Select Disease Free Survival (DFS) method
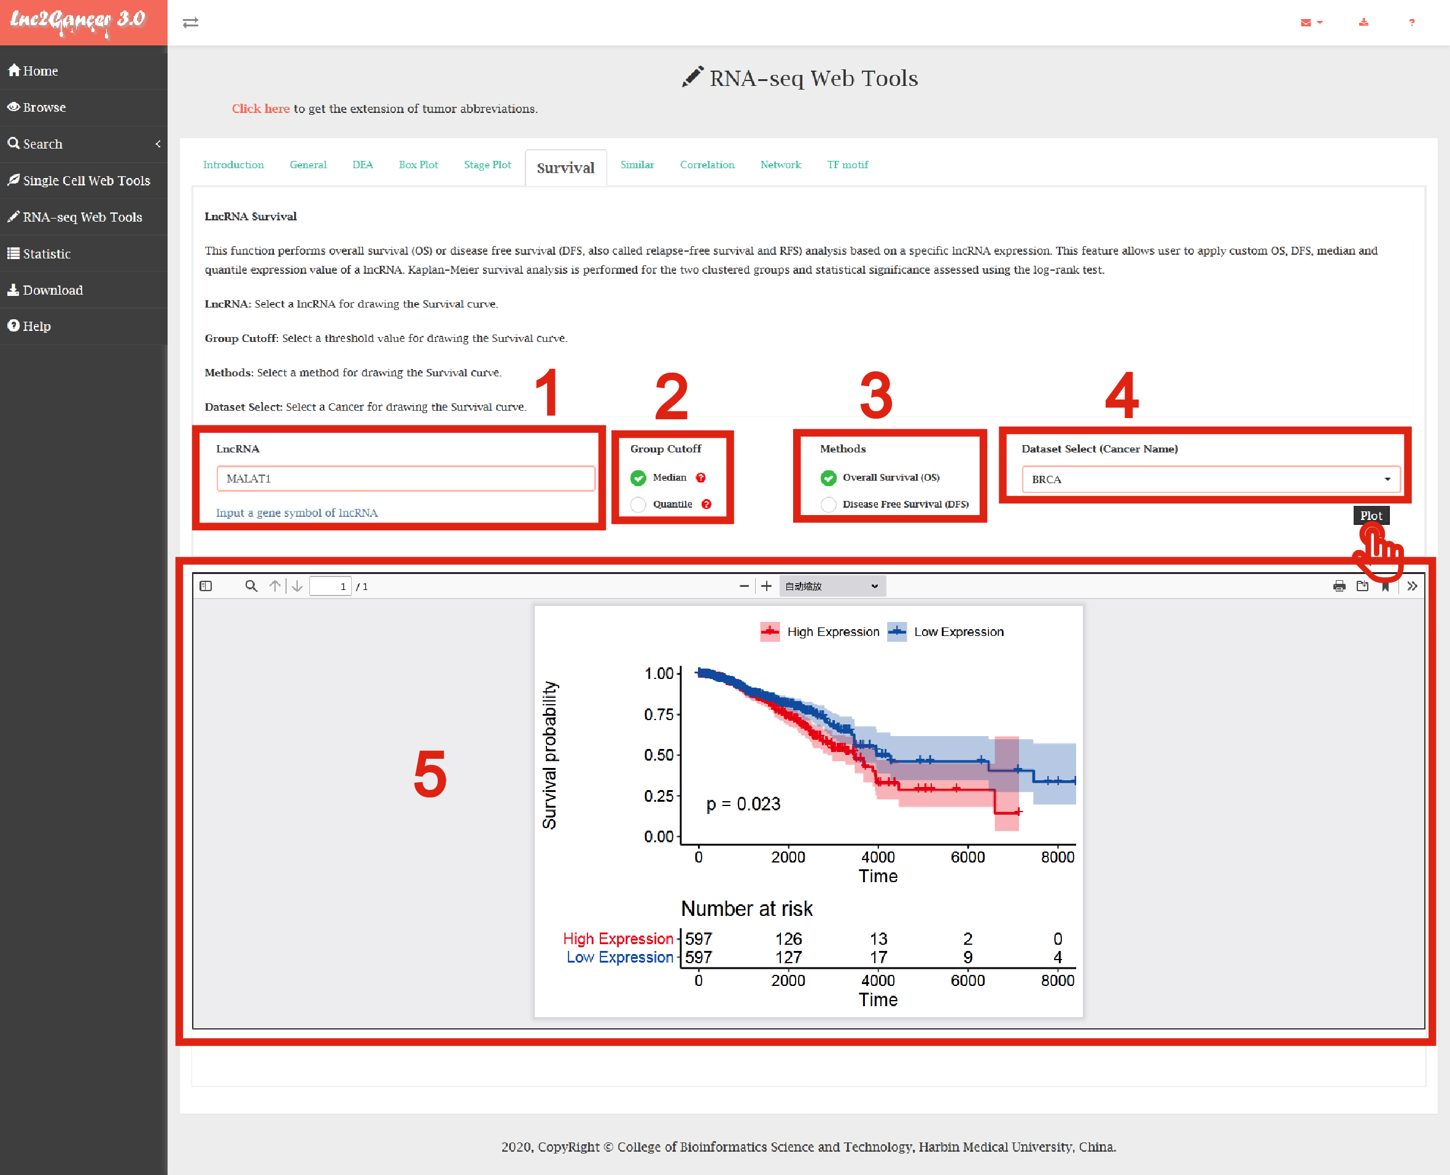Image resolution: width=1450 pixels, height=1175 pixels. pyautogui.click(x=828, y=504)
